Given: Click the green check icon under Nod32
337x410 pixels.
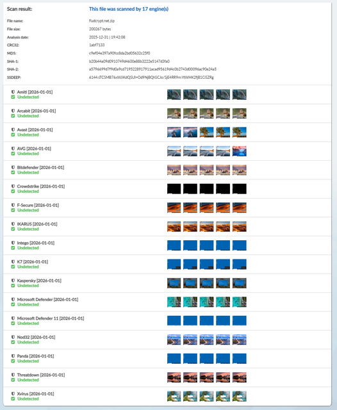Looking at the screenshot, I should (13, 342).
